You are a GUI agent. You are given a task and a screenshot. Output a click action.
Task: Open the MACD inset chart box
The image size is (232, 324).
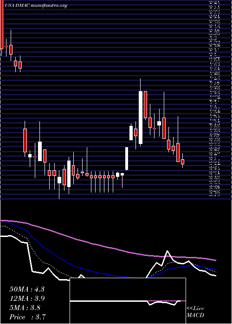click(128, 301)
